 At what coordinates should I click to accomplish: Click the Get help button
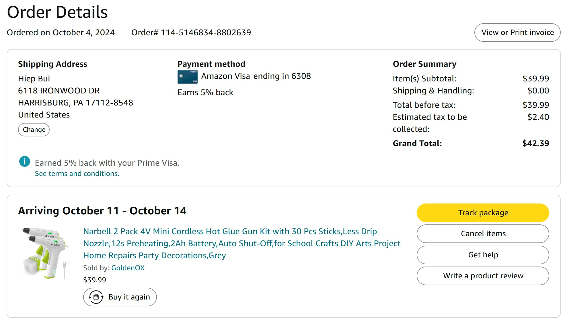pyautogui.click(x=483, y=255)
